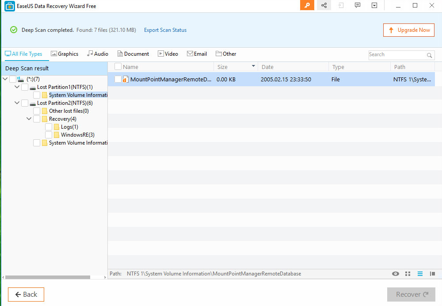The image size is (442, 306).
Task: Toggle the preview eye icon
Action: (x=396, y=274)
